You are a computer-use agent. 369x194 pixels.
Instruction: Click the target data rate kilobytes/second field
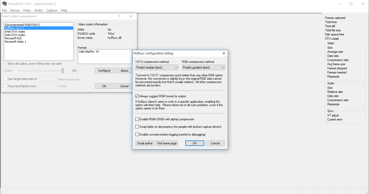click(48, 79)
